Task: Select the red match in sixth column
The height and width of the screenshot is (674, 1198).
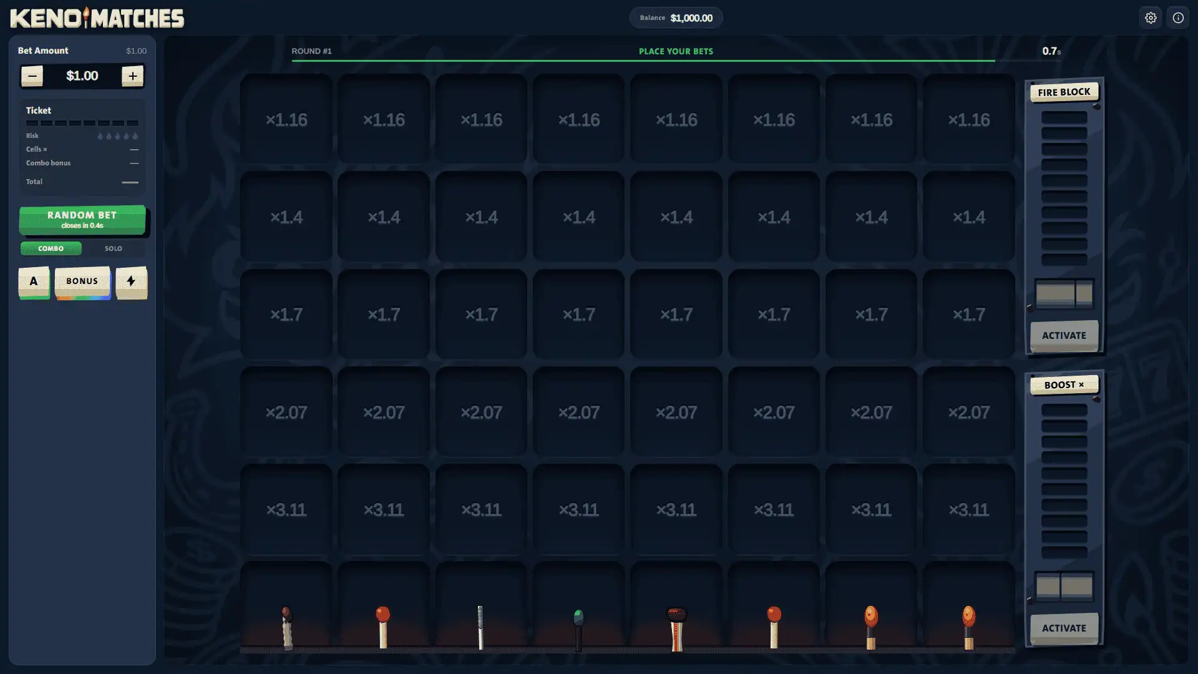Action: [x=774, y=627]
